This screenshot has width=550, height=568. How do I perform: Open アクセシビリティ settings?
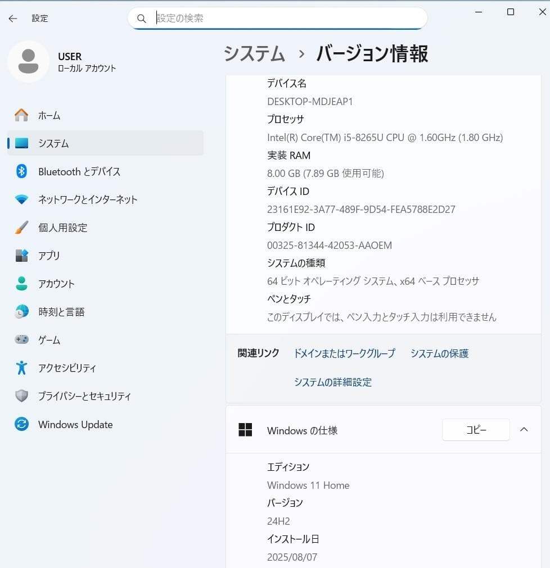[x=67, y=368]
